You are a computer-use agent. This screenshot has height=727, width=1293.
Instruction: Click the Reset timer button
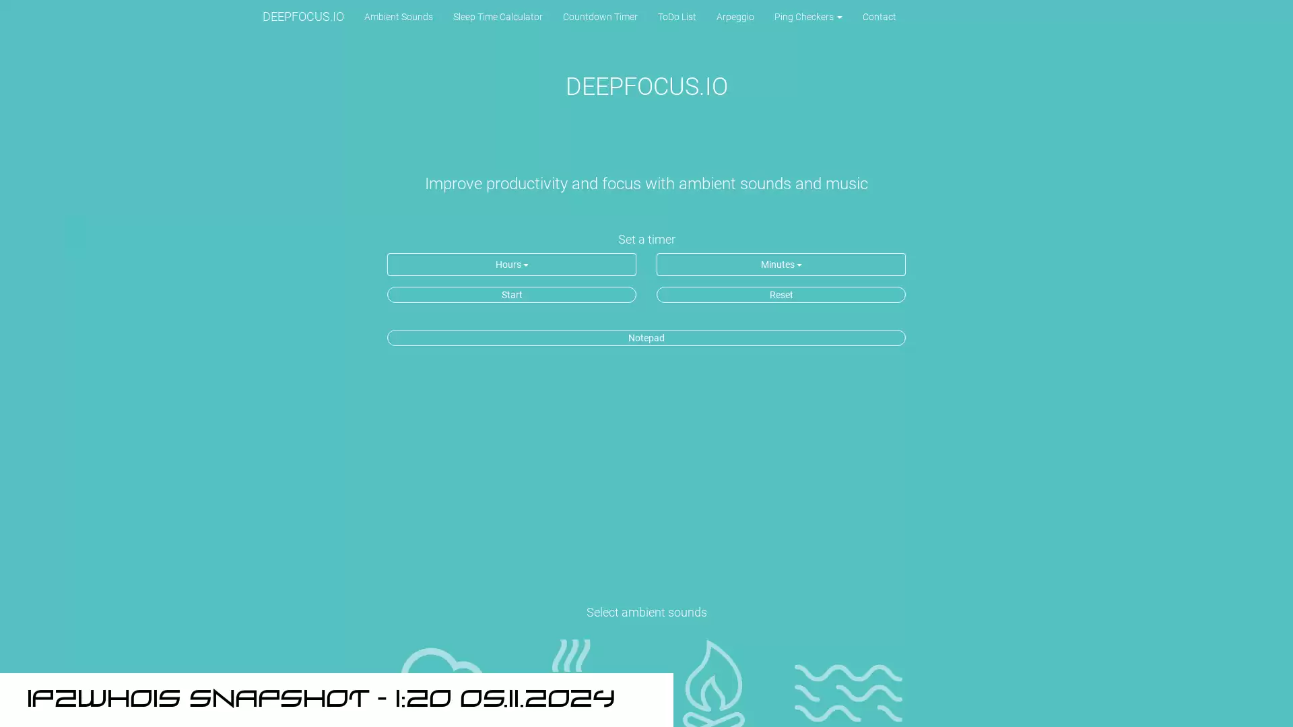pos(781,293)
